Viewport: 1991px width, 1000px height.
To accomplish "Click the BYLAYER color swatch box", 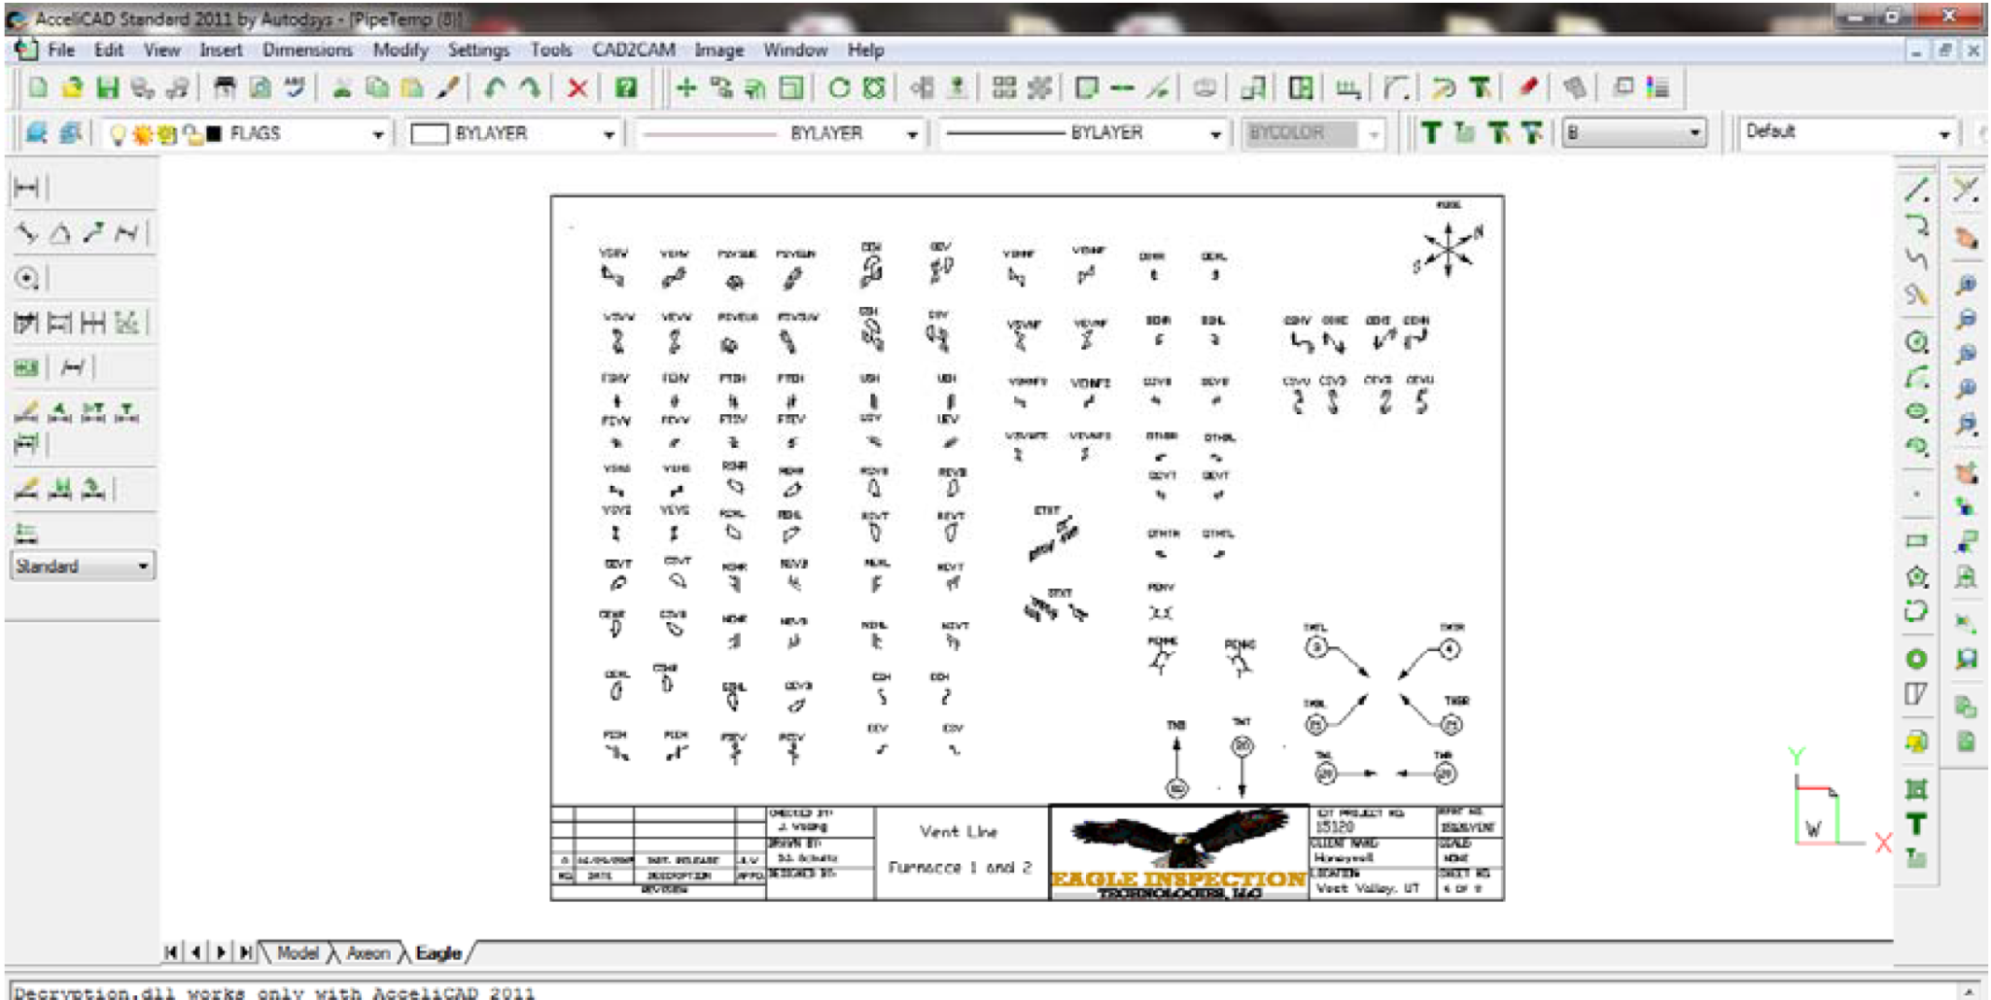I will 429,134.
